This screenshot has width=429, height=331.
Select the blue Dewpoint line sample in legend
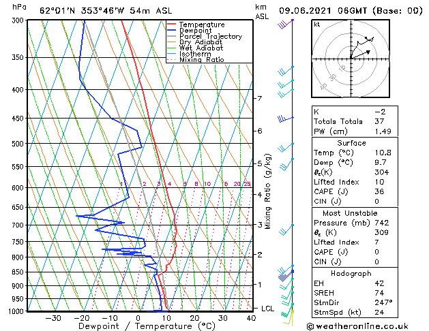pyautogui.click(x=171, y=31)
